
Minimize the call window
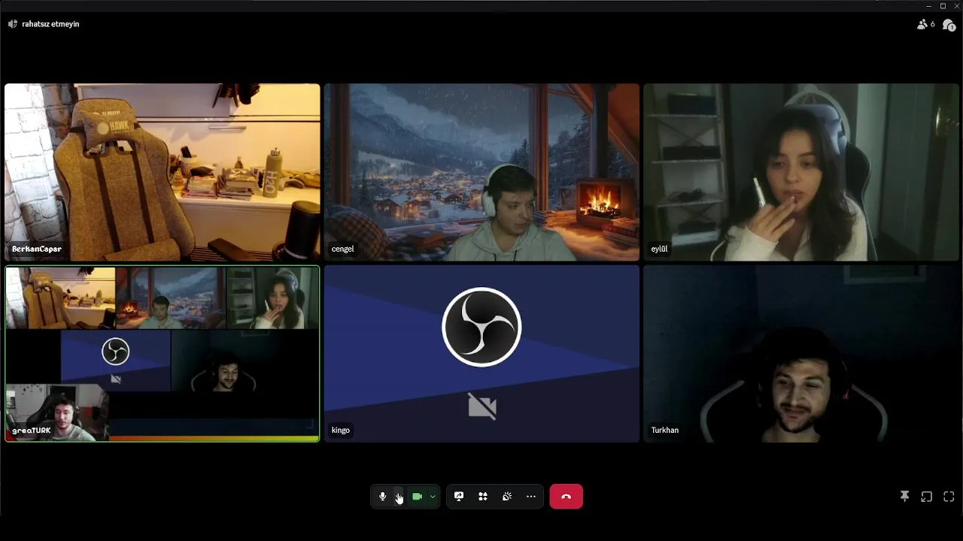pyautogui.click(x=929, y=6)
